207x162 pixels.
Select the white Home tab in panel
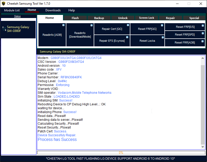click(50, 18)
